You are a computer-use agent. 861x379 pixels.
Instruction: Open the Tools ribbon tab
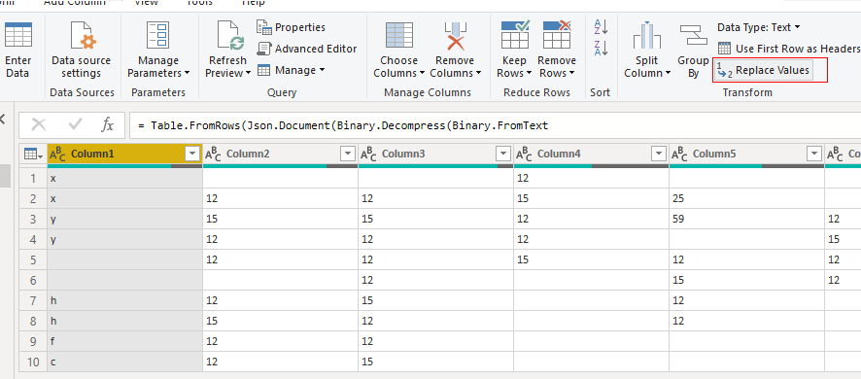tap(200, 3)
